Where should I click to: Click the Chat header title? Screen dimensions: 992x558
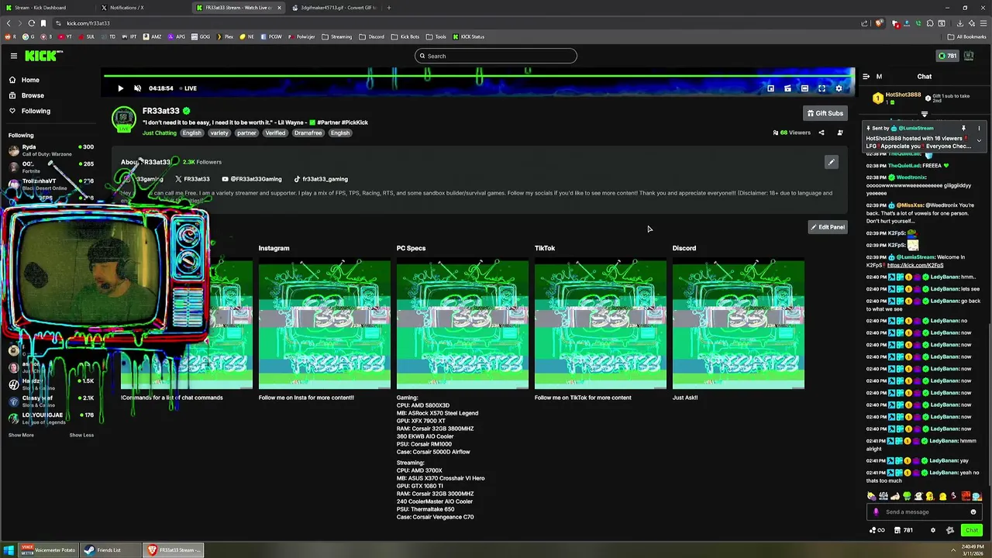tap(925, 77)
